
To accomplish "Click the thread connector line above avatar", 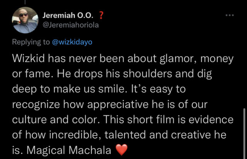I will pyautogui.click(x=25, y=2).
